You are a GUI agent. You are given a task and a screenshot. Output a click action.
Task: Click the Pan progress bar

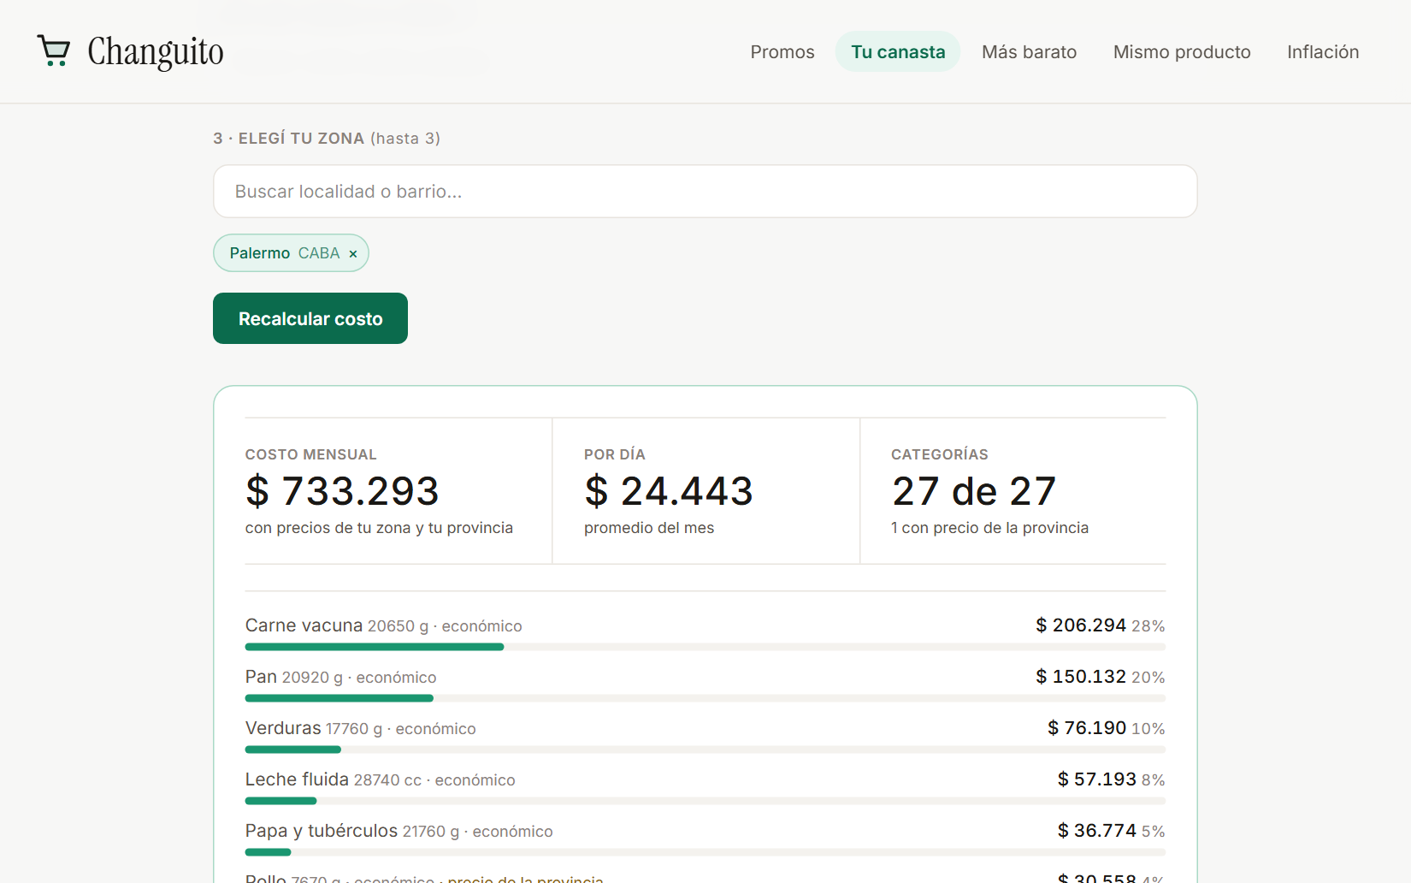[x=705, y=698]
